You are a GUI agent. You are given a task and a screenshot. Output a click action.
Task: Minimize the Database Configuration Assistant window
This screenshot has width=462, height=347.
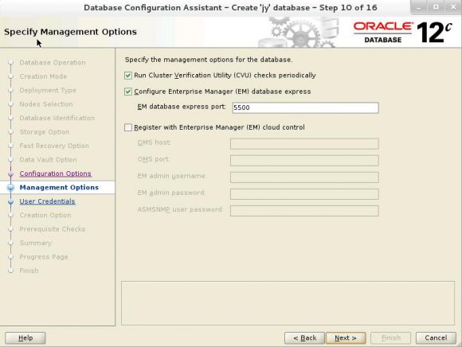(418, 8)
